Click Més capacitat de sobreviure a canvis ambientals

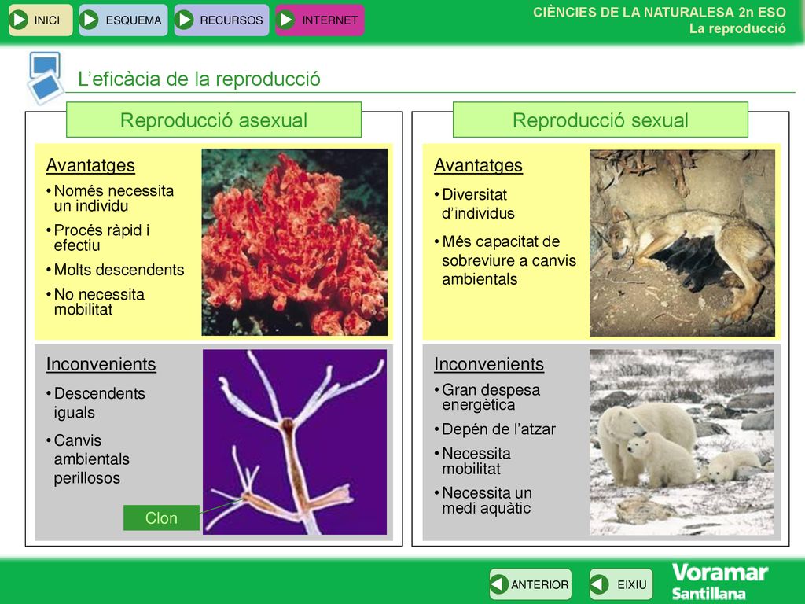pos(509,260)
